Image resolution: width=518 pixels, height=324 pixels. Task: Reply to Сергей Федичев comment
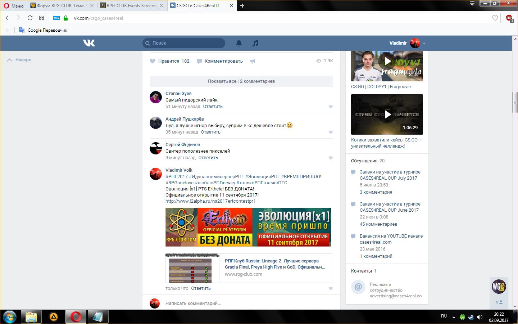pyautogui.click(x=208, y=158)
